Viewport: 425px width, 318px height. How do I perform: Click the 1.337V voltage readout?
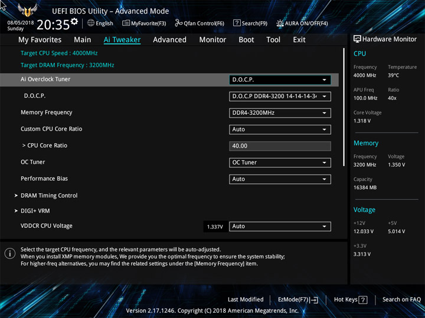[215, 227]
